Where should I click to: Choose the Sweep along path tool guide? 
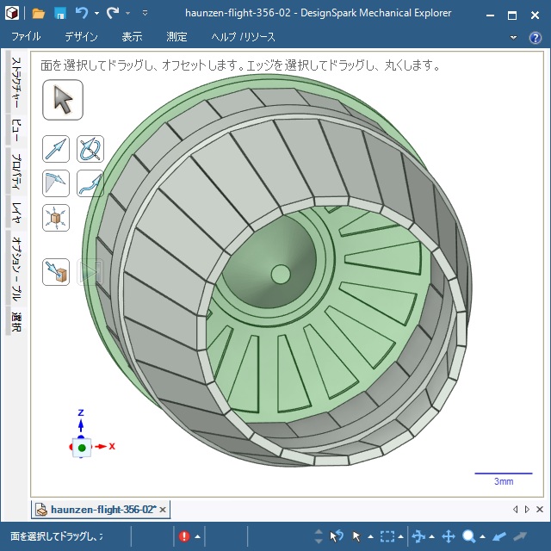tap(90, 183)
